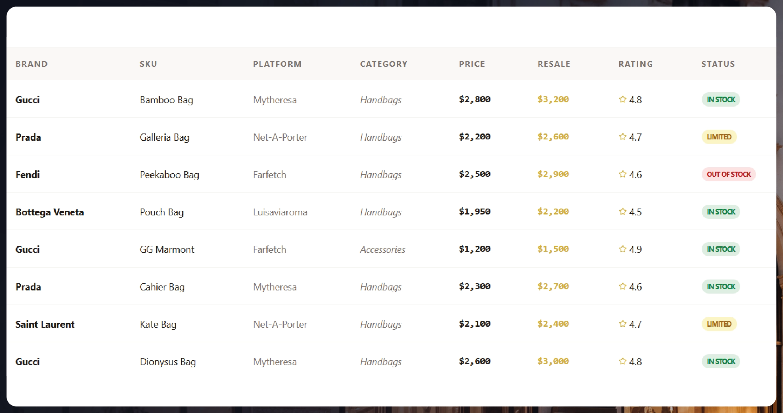Toggle the LIMITED status on Prada Galleria Bag
Image resolution: width=783 pixels, height=413 pixels.
[x=719, y=137]
